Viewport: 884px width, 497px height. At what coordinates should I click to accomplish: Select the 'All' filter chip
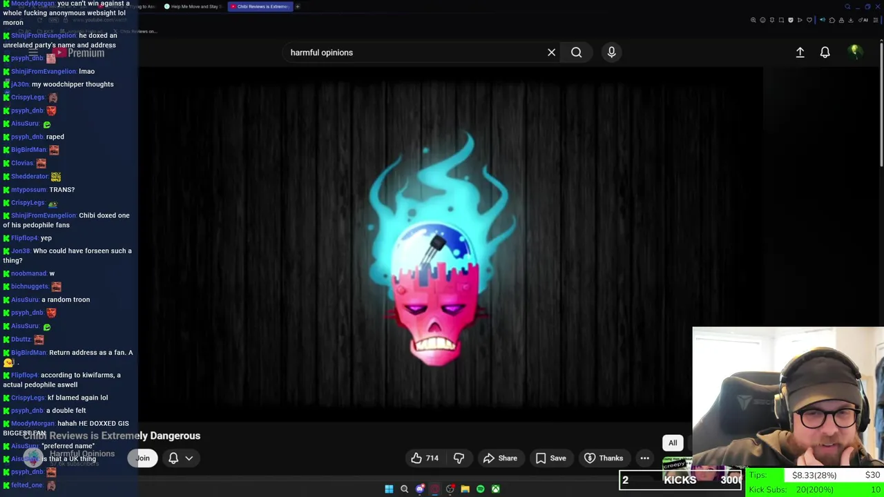pos(673,443)
